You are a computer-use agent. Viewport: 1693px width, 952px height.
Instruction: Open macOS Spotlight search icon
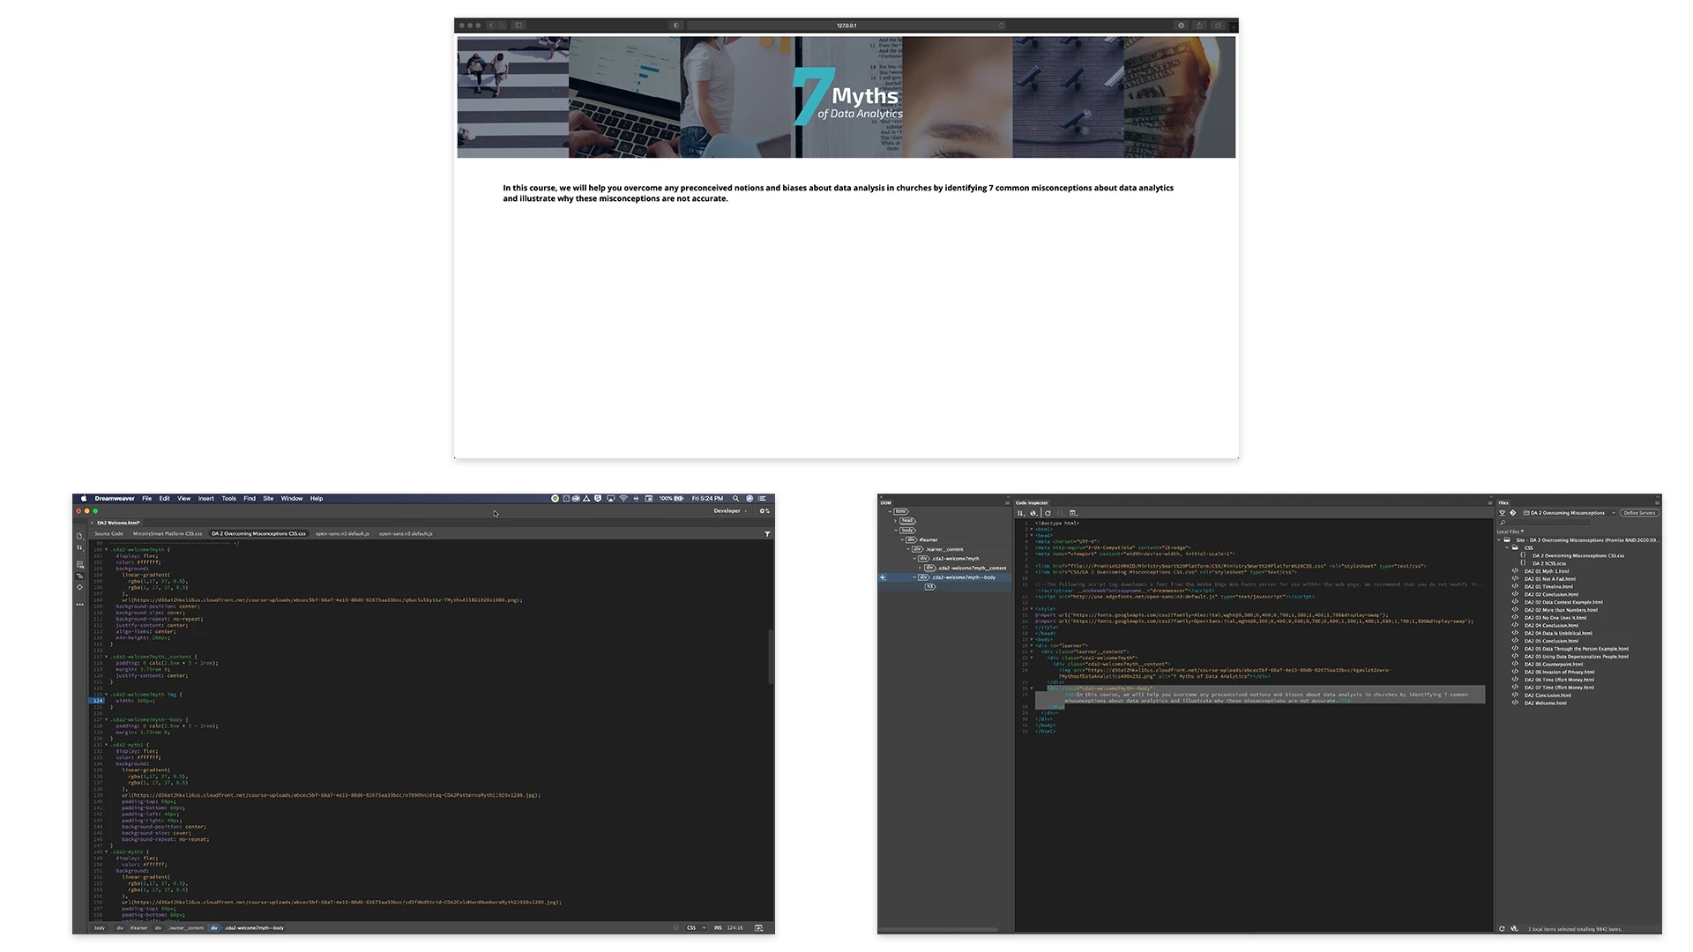735,499
